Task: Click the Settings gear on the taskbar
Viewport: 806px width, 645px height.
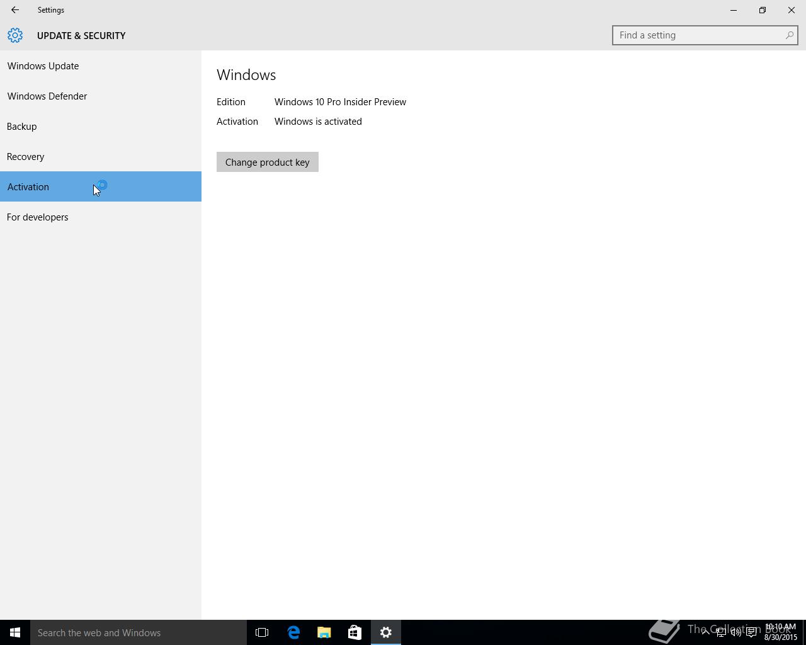Action: pyautogui.click(x=386, y=632)
